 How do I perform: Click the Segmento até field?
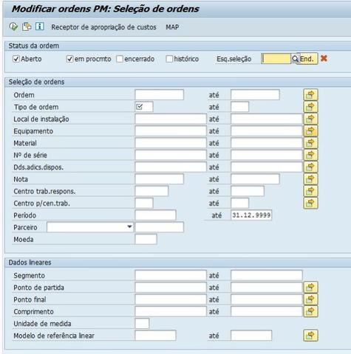click(x=267, y=275)
